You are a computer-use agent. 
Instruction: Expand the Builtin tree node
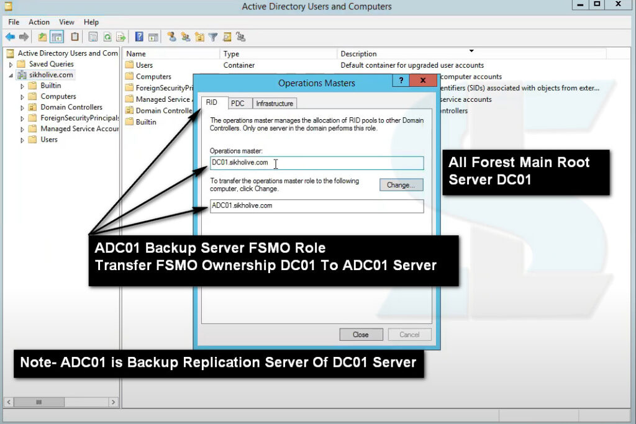[x=22, y=86]
